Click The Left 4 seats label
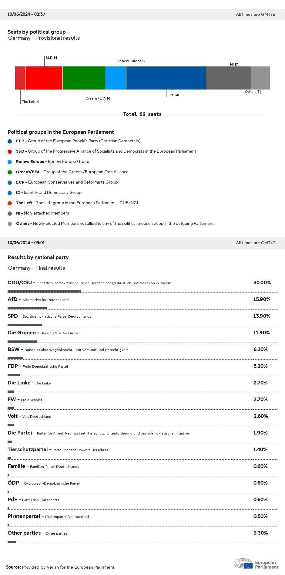Screen dimensions: 285x575 (x=30, y=102)
